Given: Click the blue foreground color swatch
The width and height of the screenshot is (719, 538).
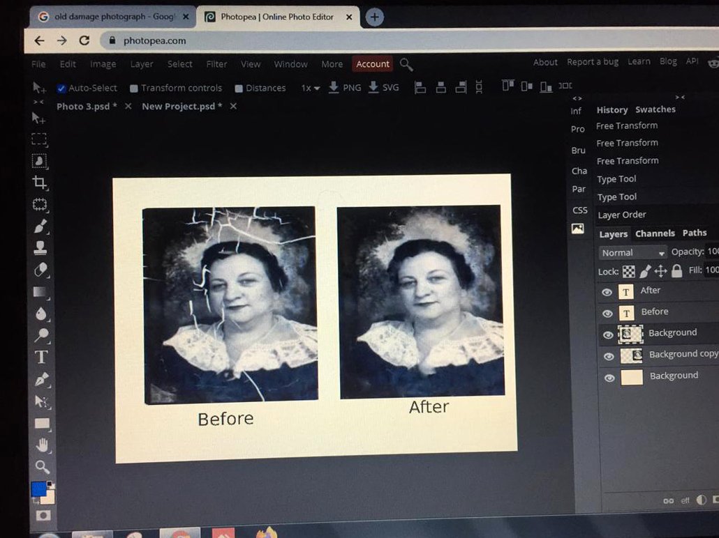Looking at the screenshot, I should tap(38, 489).
